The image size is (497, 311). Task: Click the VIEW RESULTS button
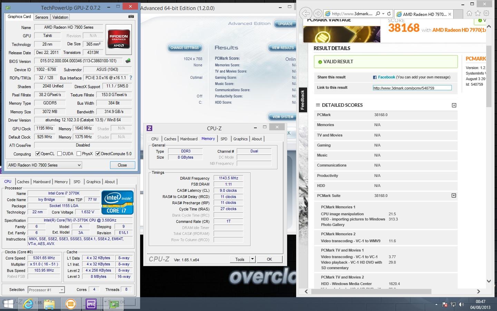pyautogui.click(x=283, y=48)
